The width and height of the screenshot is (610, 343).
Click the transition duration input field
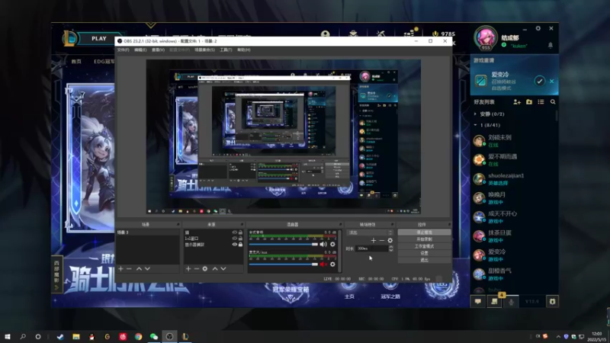(372, 248)
